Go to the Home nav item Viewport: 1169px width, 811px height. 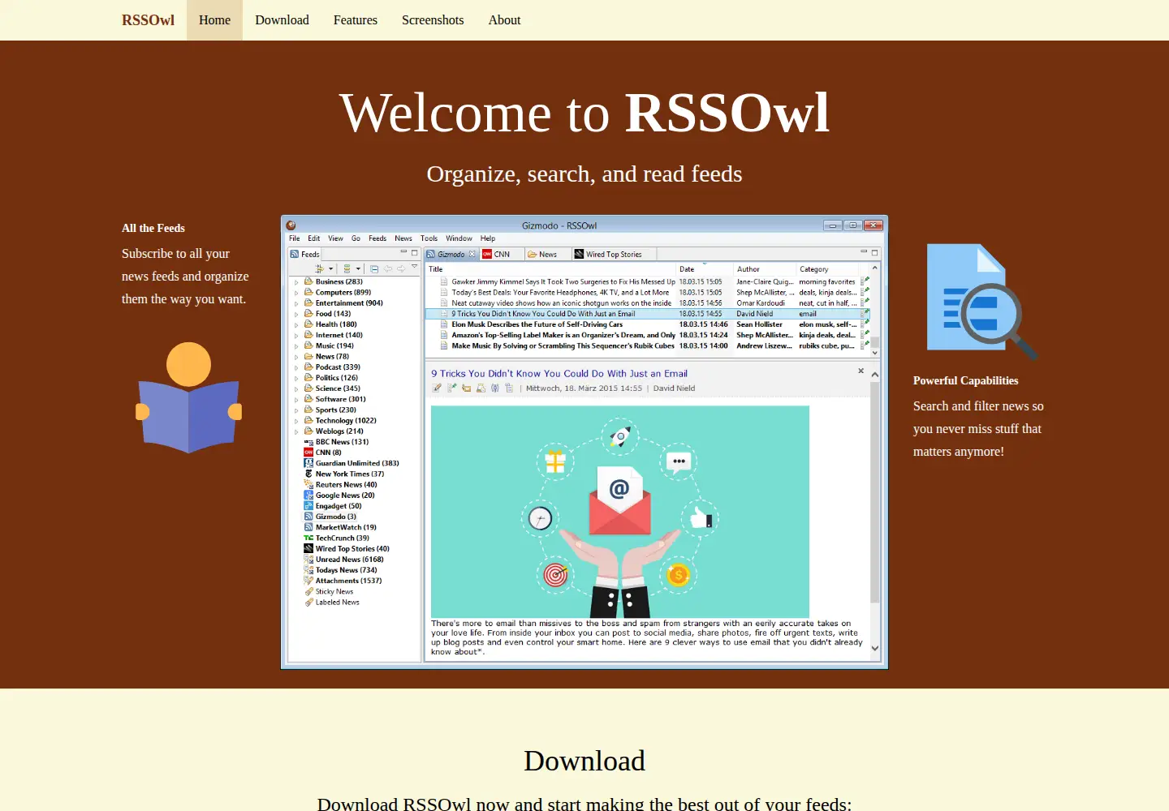(214, 20)
